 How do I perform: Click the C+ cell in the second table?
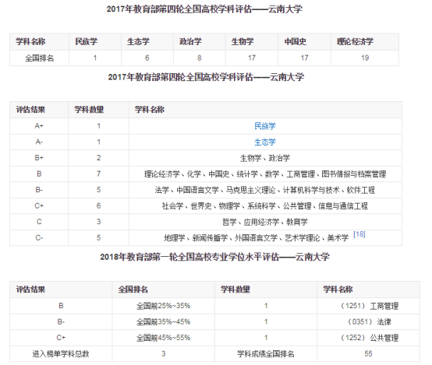(39, 205)
